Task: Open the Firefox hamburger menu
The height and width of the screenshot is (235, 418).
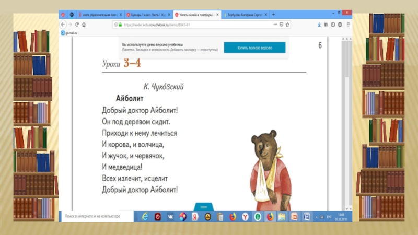Action: (348, 25)
